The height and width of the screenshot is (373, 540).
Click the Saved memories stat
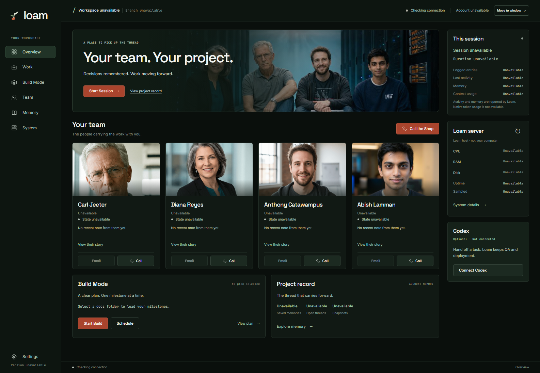[289, 309]
